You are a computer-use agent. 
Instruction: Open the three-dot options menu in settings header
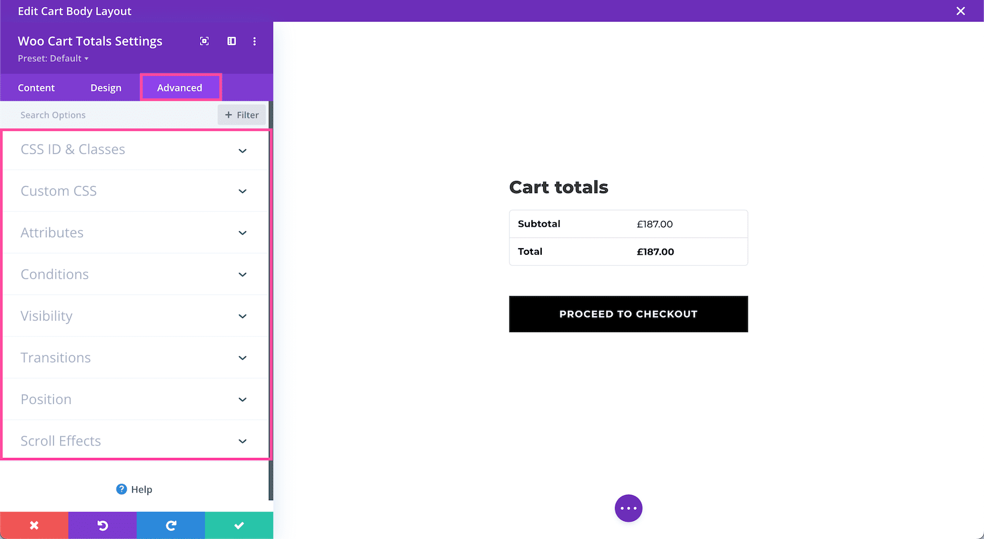(254, 41)
